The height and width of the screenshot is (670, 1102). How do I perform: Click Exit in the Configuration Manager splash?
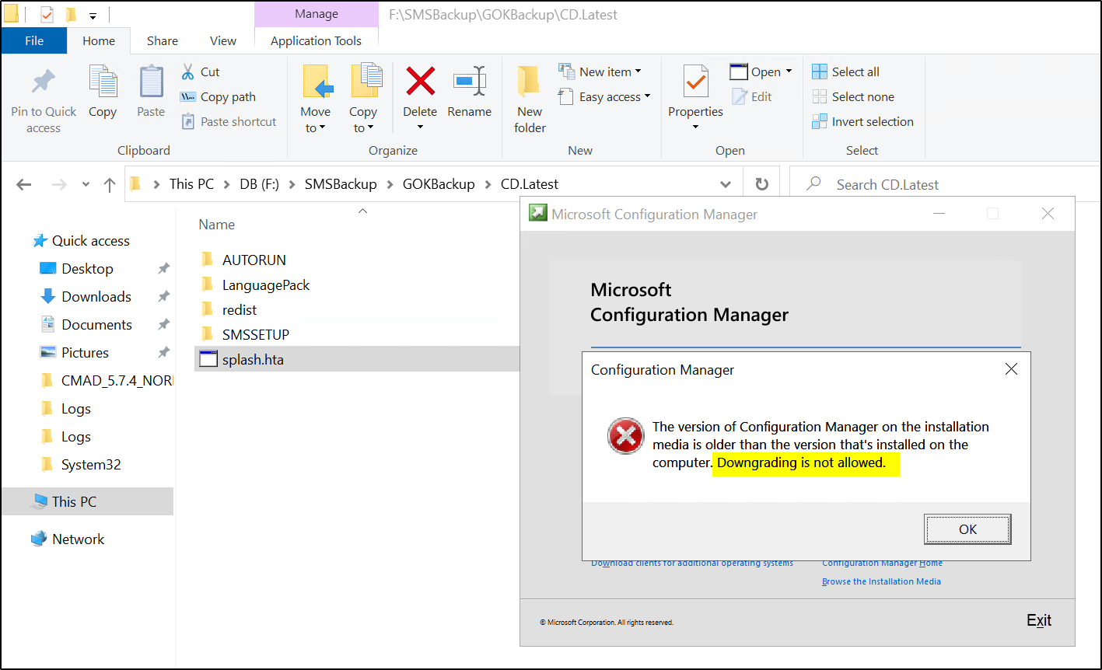tap(1039, 619)
